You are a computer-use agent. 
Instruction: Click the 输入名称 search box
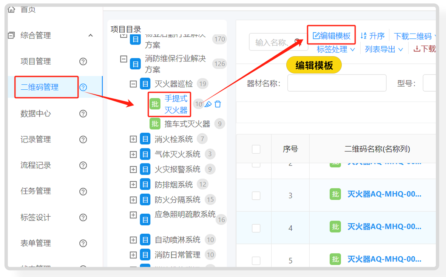278,42
